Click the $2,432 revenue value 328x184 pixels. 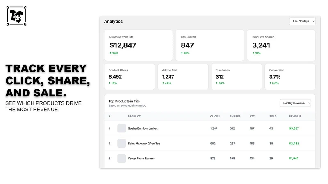click(x=294, y=144)
